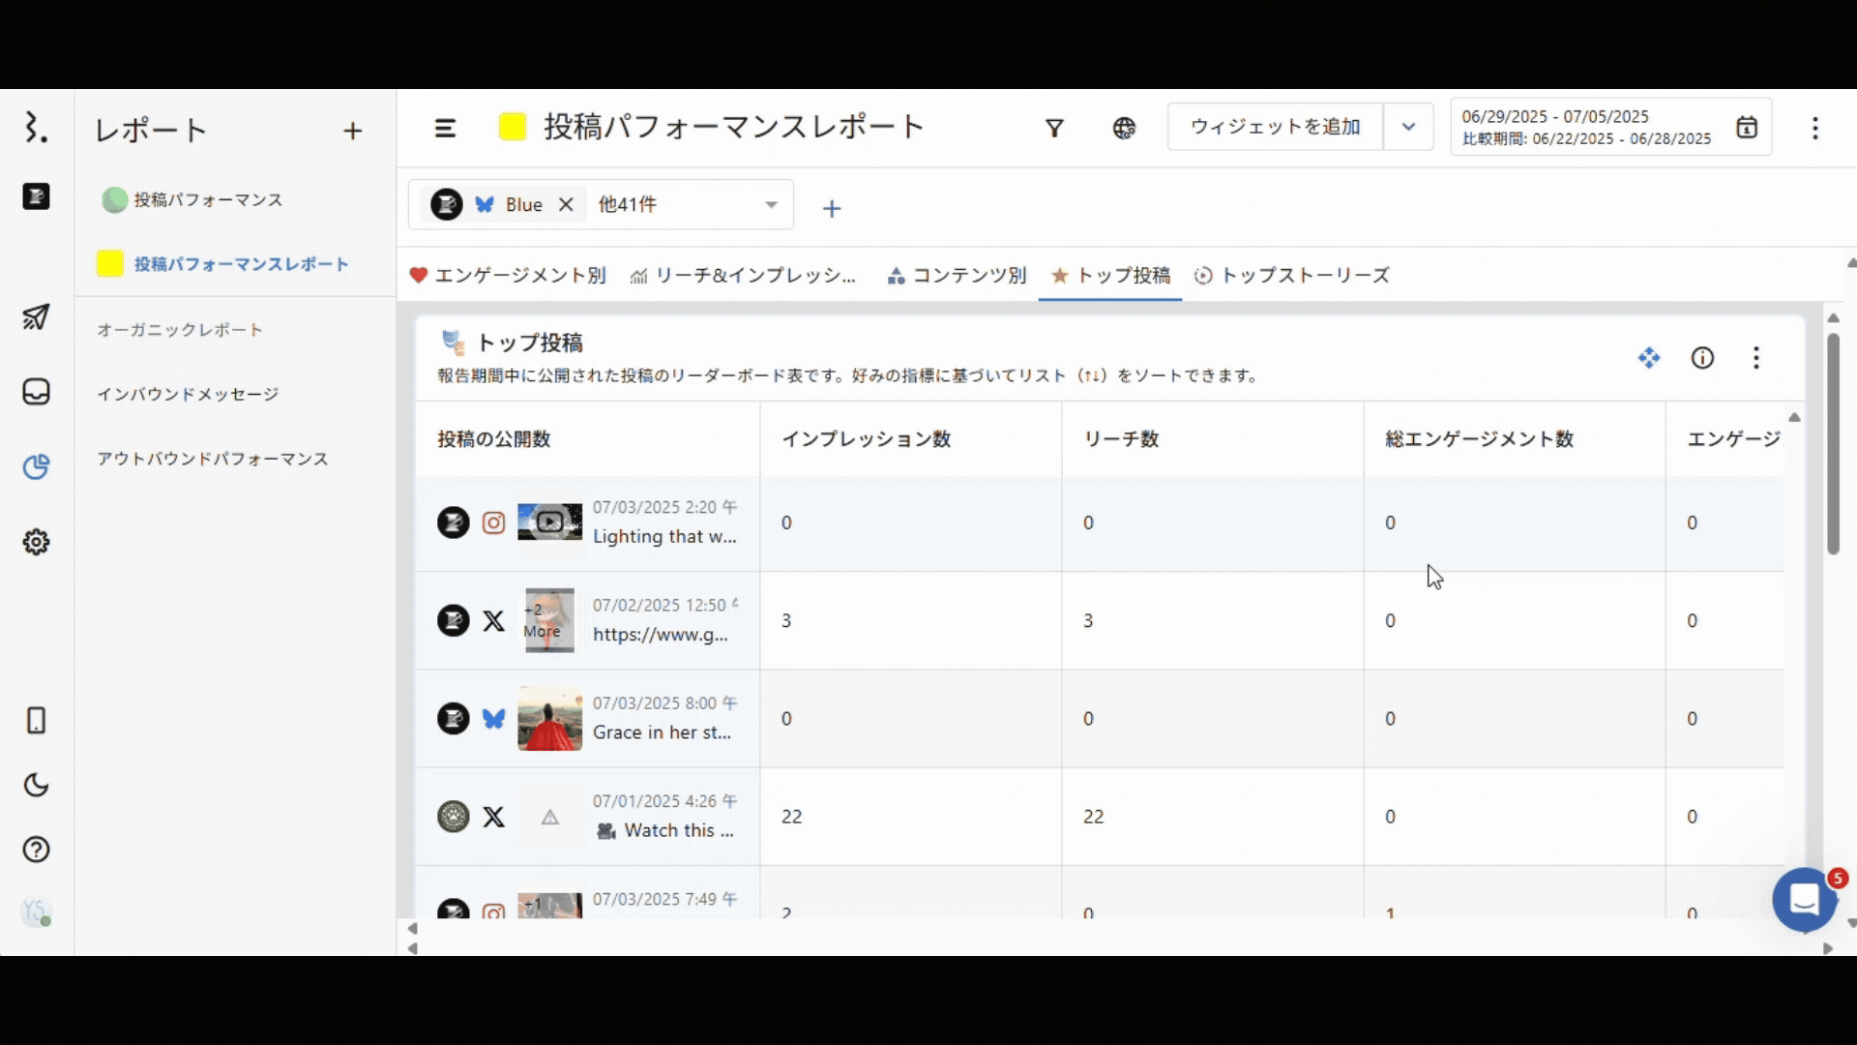
Task: Open the publish paper plane icon
Action: (x=36, y=317)
